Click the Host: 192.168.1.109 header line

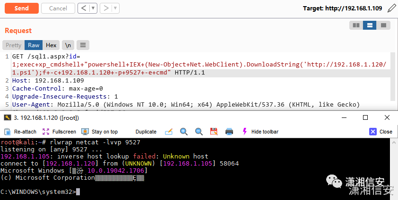pyautogui.click(x=48, y=81)
